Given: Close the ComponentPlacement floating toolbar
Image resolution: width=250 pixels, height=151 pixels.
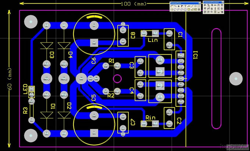Looking at the screenshot, I should [222, 2].
